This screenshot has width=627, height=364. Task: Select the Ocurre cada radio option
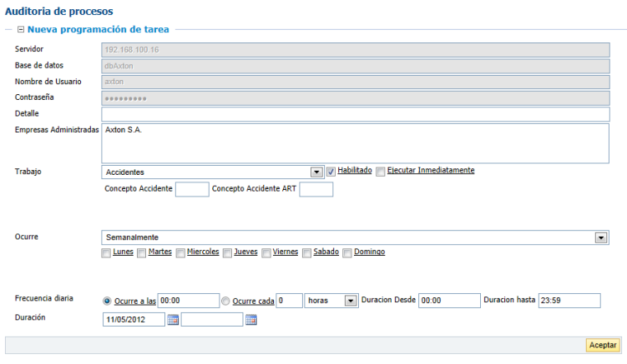tap(225, 301)
